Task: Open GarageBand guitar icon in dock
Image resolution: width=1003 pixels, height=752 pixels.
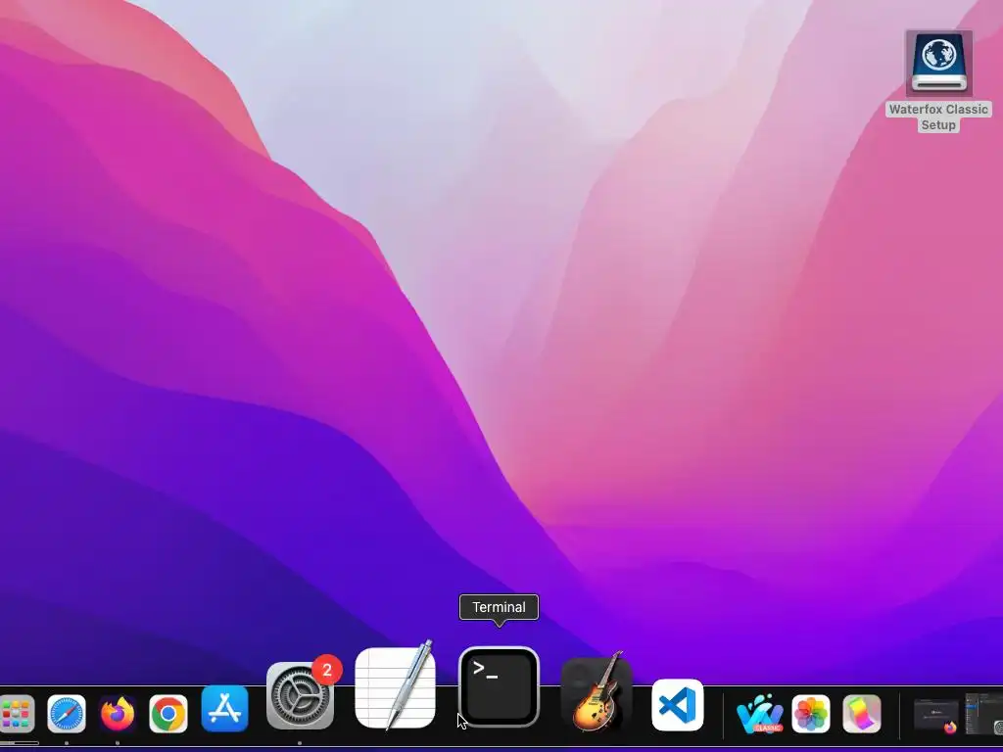Action: pyautogui.click(x=597, y=693)
